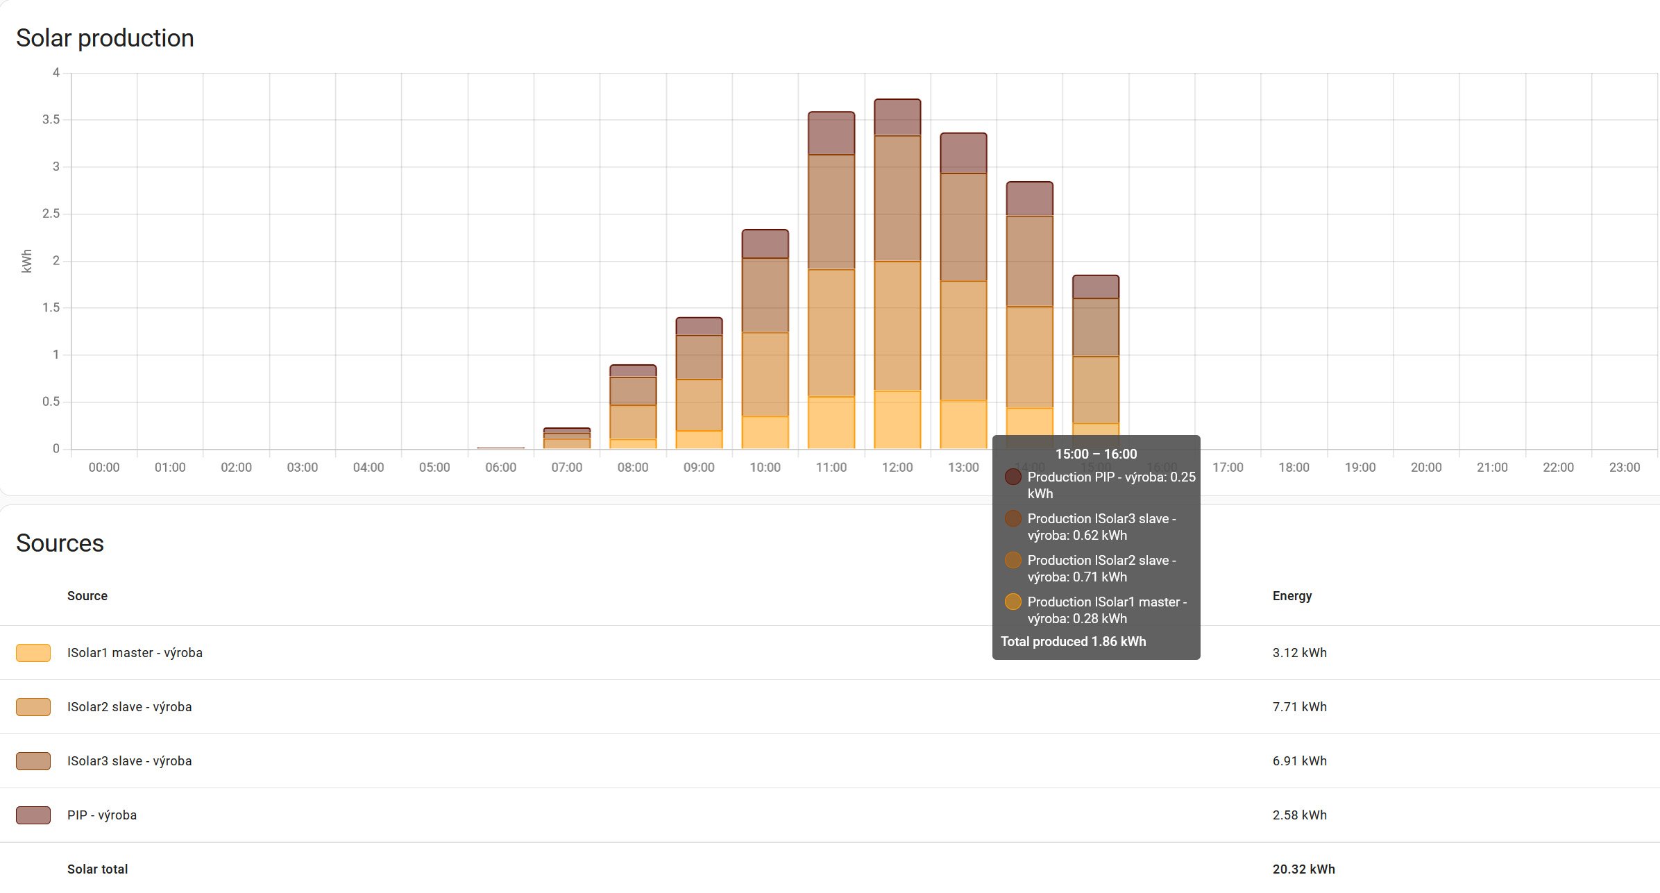Click the '17:00' x-axis label
Viewport: 1660px width, 893px height.
(1228, 468)
